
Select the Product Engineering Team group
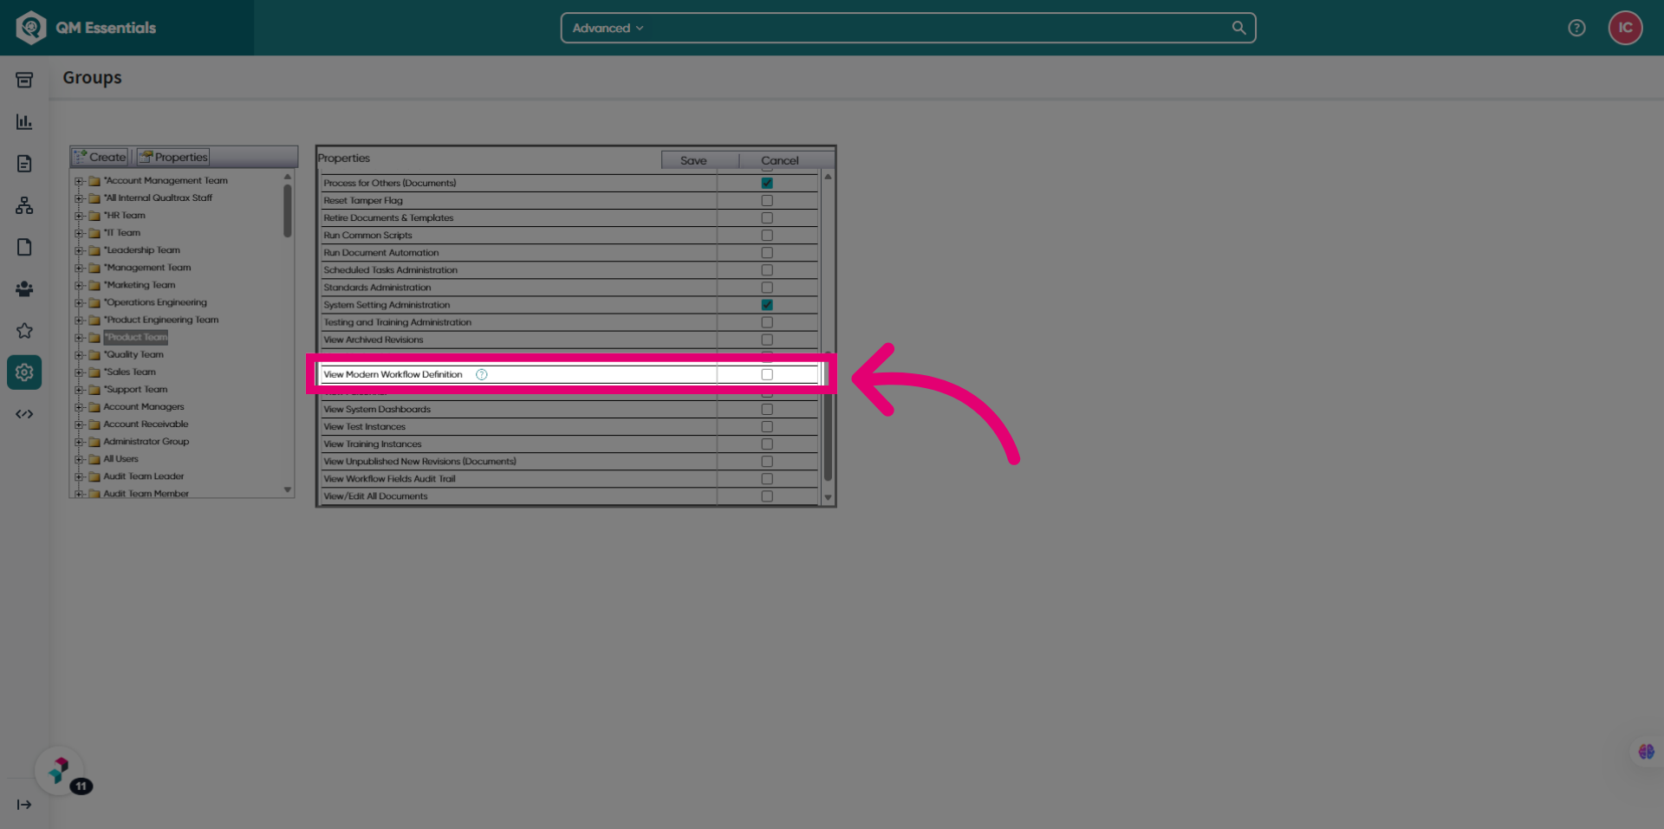tap(161, 320)
